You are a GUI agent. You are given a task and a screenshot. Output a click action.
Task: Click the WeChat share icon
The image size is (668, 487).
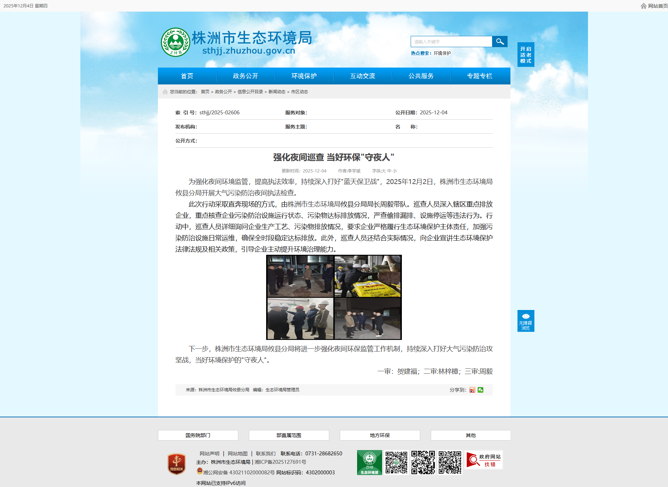point(480,390)
